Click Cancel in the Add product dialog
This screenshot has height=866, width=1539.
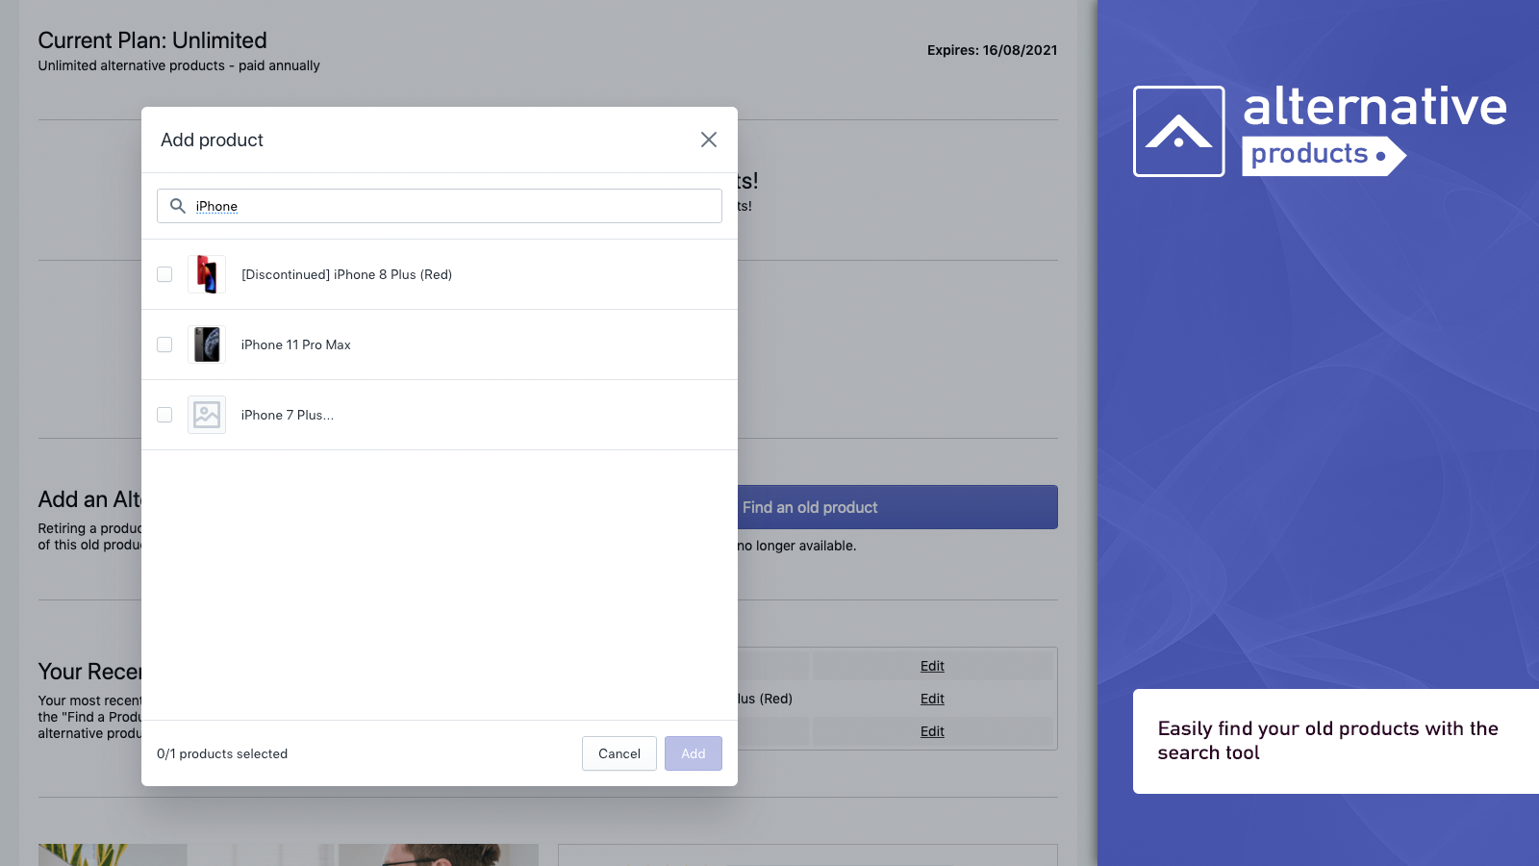pos(618,753)
